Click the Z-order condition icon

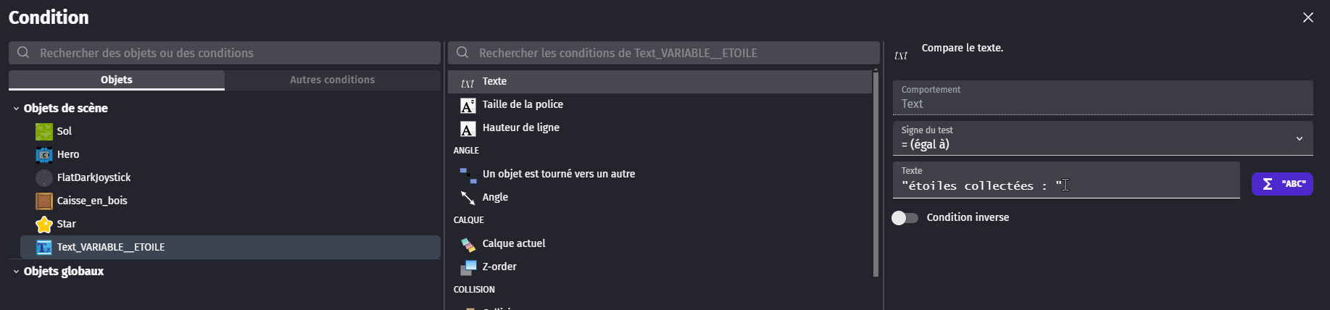tap(467, 267)
